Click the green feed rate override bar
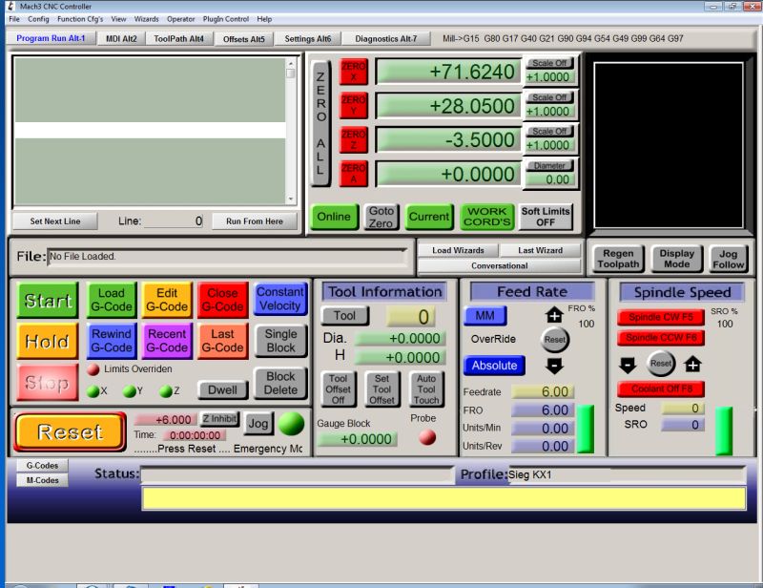The width and height of the screenshot is (763, 588). pyautogui.click(x=585, y=429)
